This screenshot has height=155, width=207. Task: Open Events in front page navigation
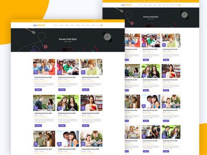point(72,25)
